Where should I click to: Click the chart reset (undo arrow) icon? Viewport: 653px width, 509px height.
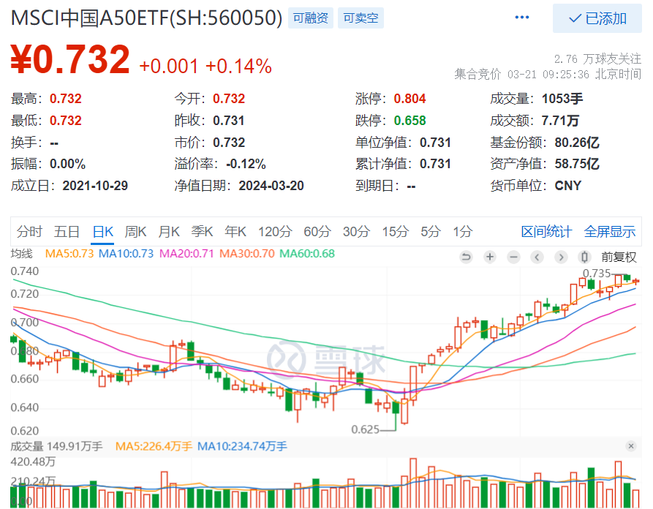(x=466, y=257)
